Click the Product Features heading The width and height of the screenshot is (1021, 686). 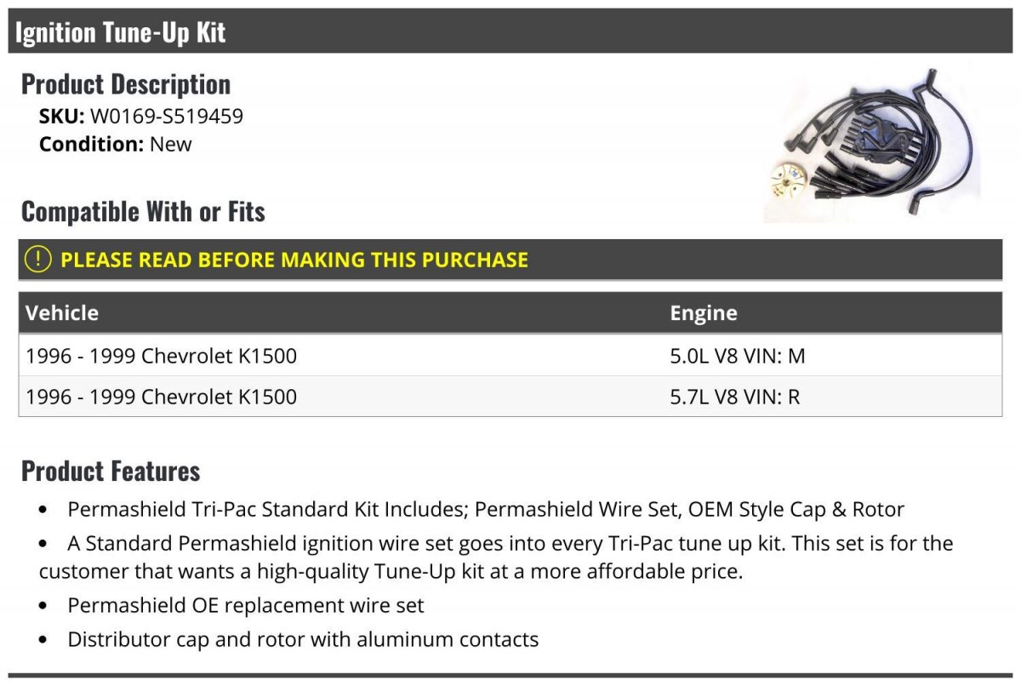pos(111,471)
